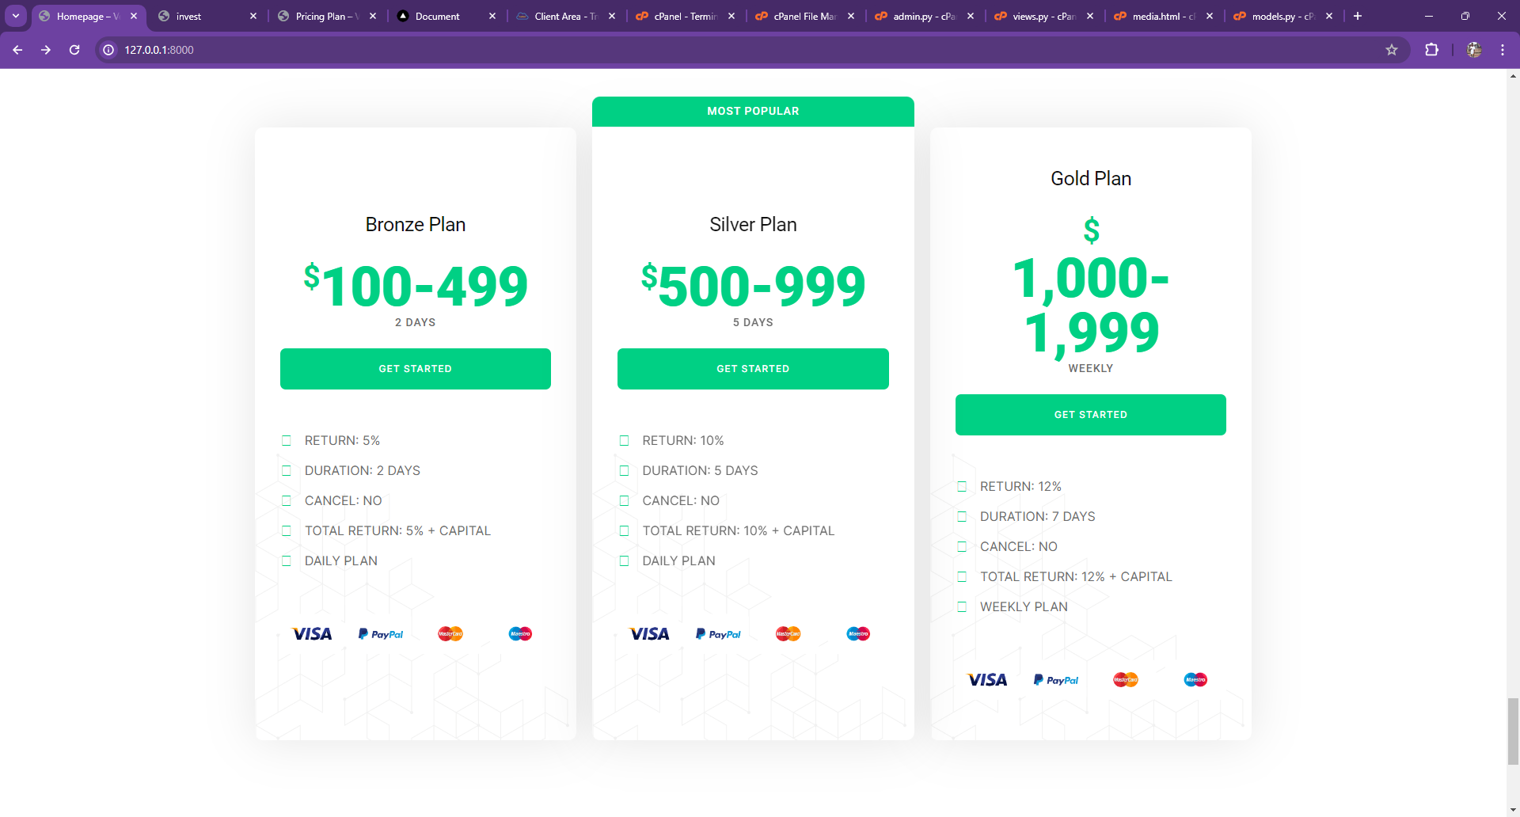Click the PayPal logo in Silver Plan
1520x817 pixels.
[718, 634]
